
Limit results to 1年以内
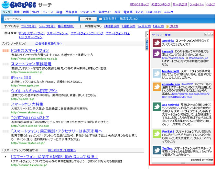coord(158,26)
